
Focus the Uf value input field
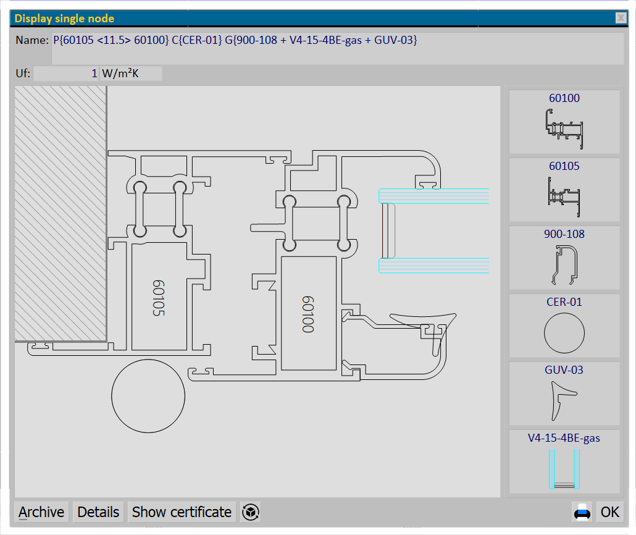pos(65,74)
